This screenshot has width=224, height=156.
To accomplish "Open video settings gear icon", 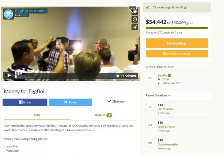I will 118,76.
